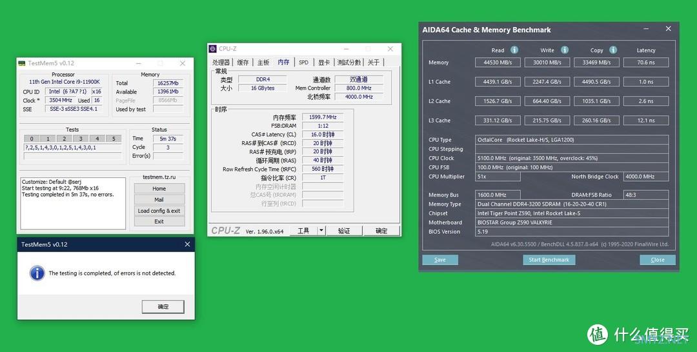Click the 确定 button in CPU-Z
The height and width of the screenshot is (352, 697).
[381, 231]
